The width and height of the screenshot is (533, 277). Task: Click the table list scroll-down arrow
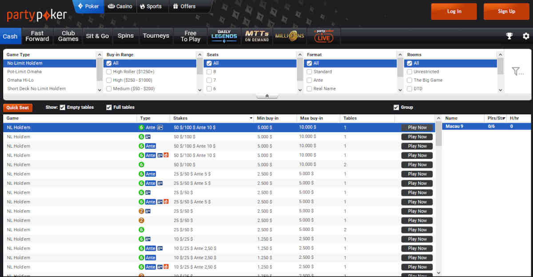tap(439, 273)
